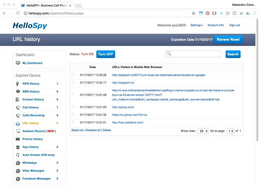The height and width of the screenshot is (187, 259).
Task: Open the http://live.vodafone.com/ link
Action: pos(128,122)
